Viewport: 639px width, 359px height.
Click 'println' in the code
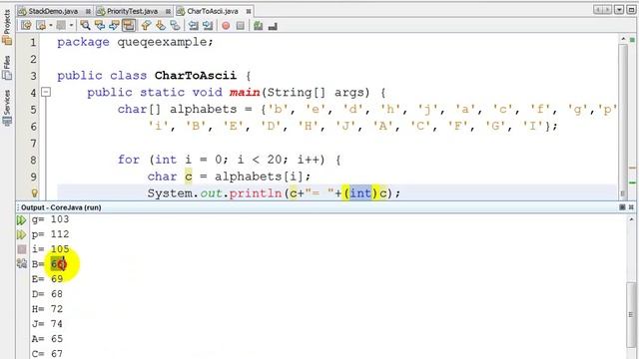coord(256,193)
